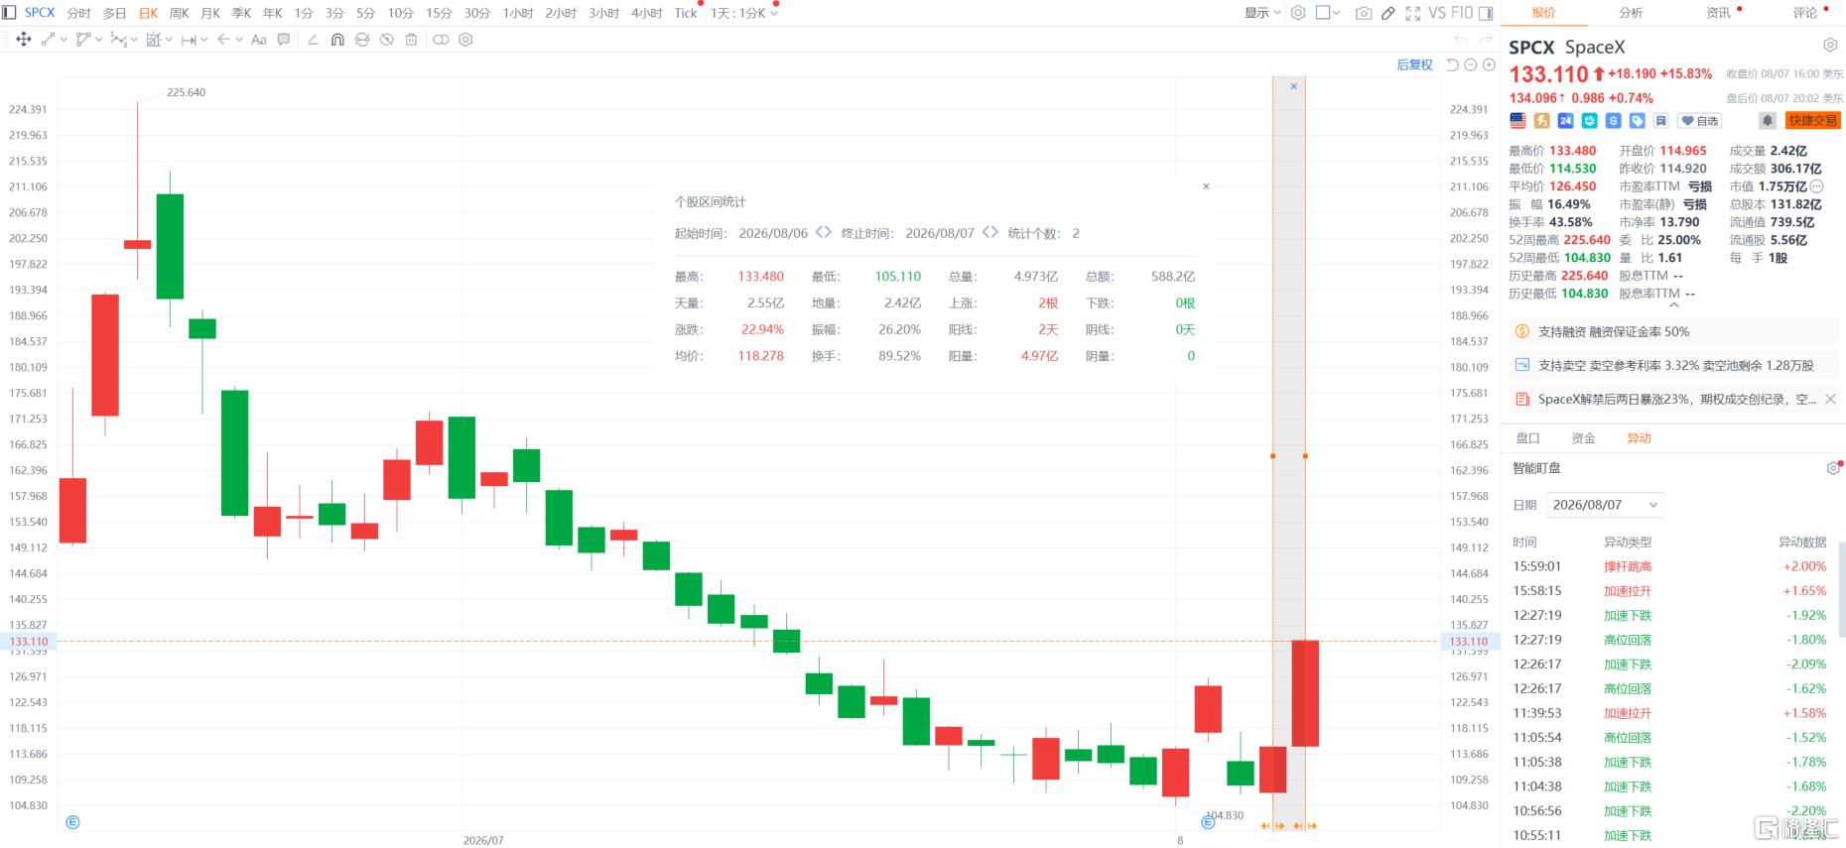
Task: Select the eraser drawing tool
Action: 313,40
